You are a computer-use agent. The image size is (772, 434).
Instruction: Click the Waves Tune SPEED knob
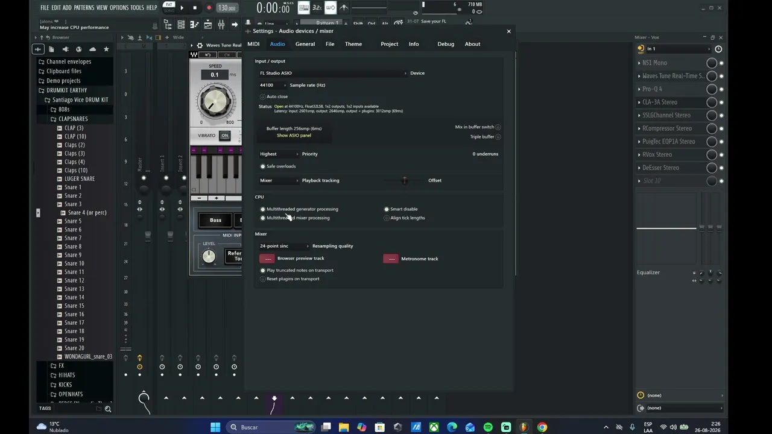(x=215, y=101)
